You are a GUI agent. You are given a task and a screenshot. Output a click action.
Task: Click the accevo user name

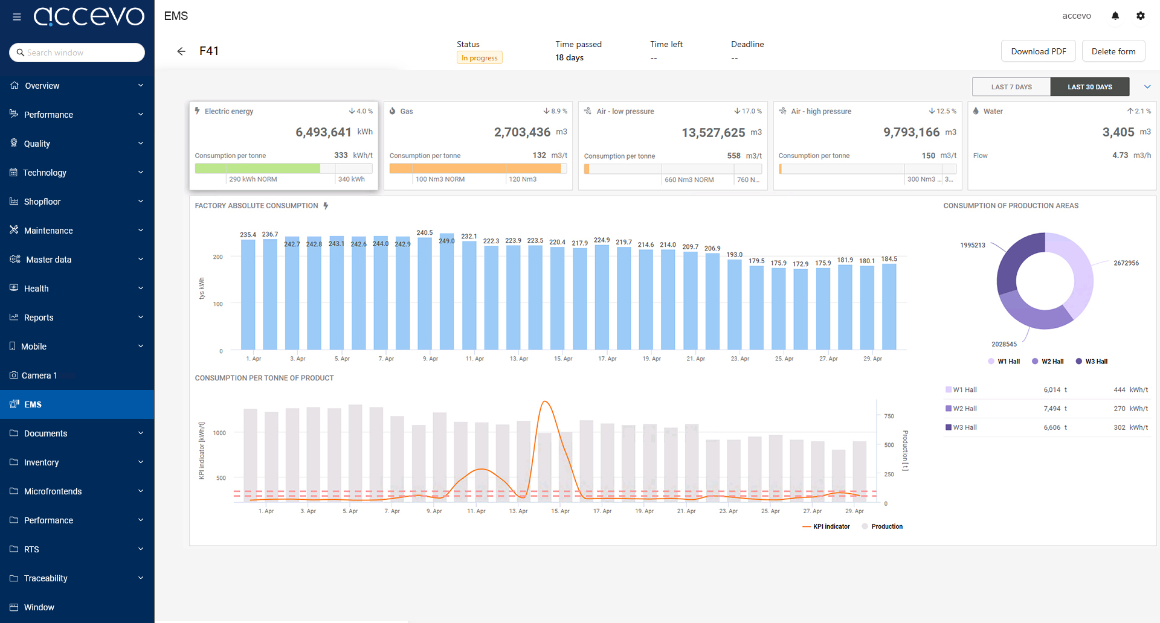pyautogui.click(x=1077, y=16)
